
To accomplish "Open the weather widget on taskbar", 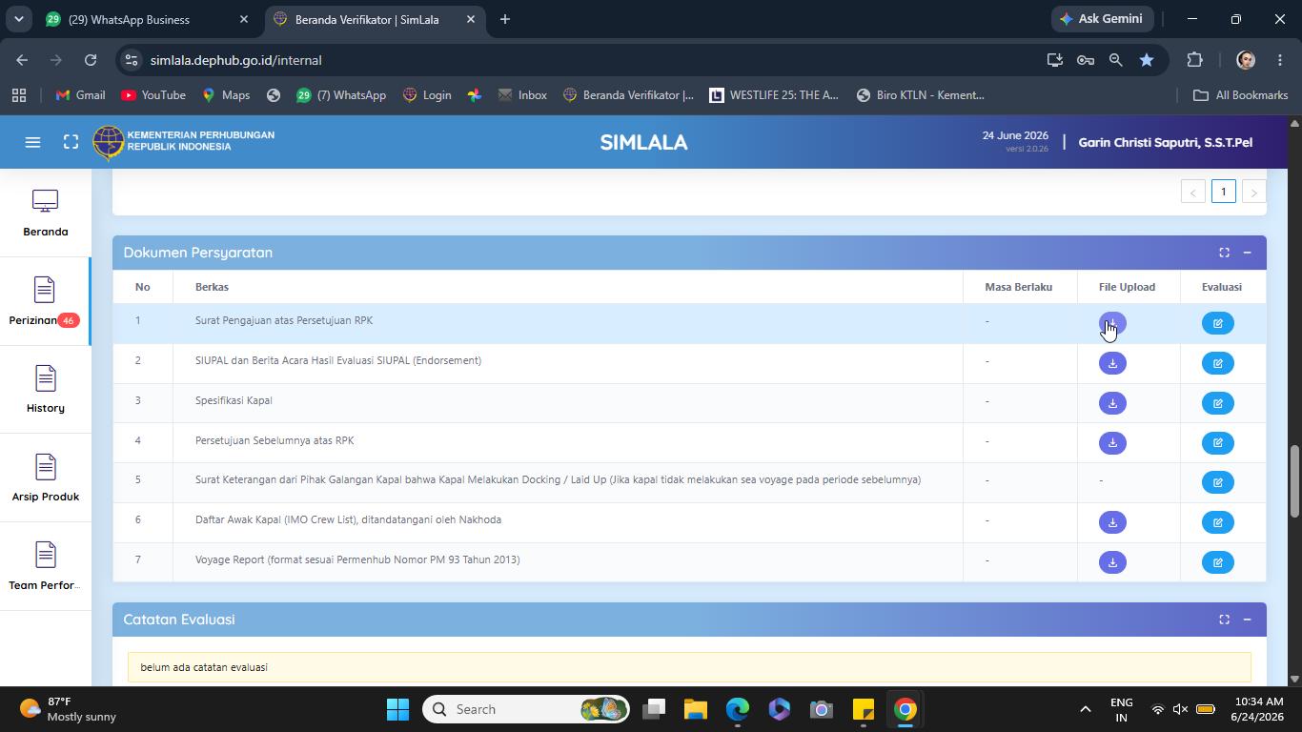I will click(67, 709).
